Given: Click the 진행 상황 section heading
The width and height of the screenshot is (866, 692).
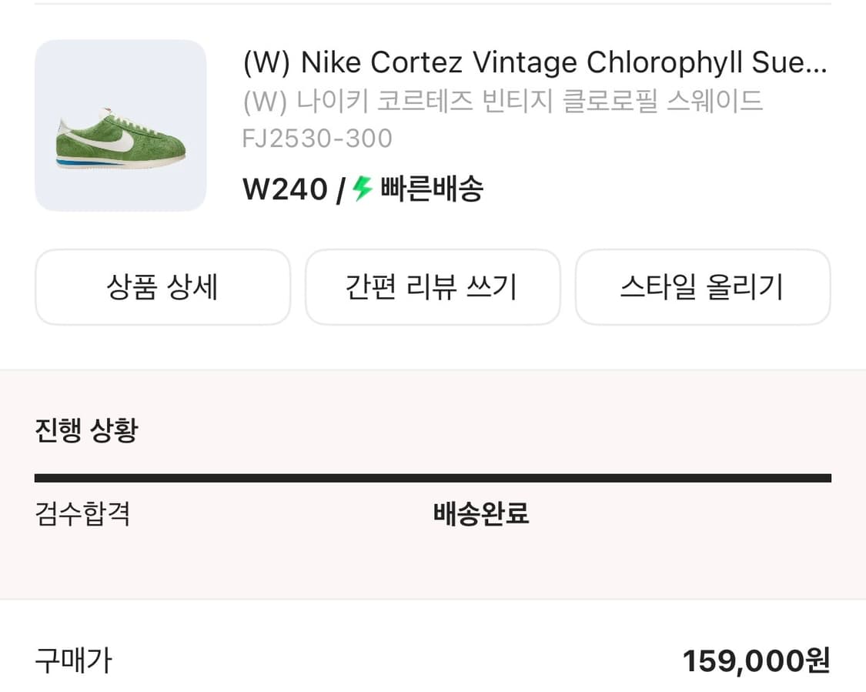Looking at the screenshot, I should [x=86, y=430].
